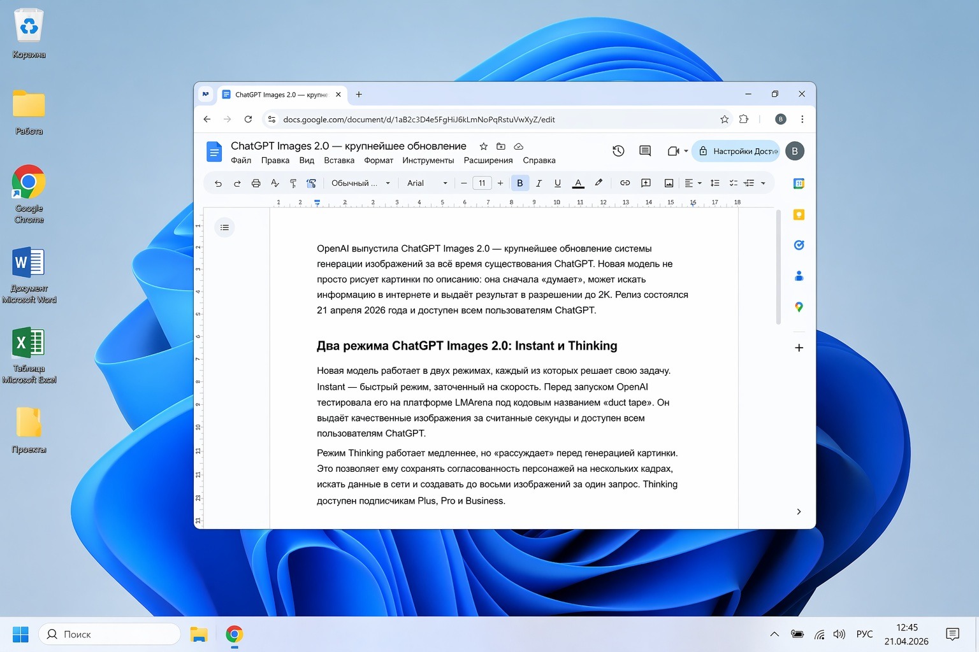Click the insert link icon

pyautogui.click(x=625, y=183)
